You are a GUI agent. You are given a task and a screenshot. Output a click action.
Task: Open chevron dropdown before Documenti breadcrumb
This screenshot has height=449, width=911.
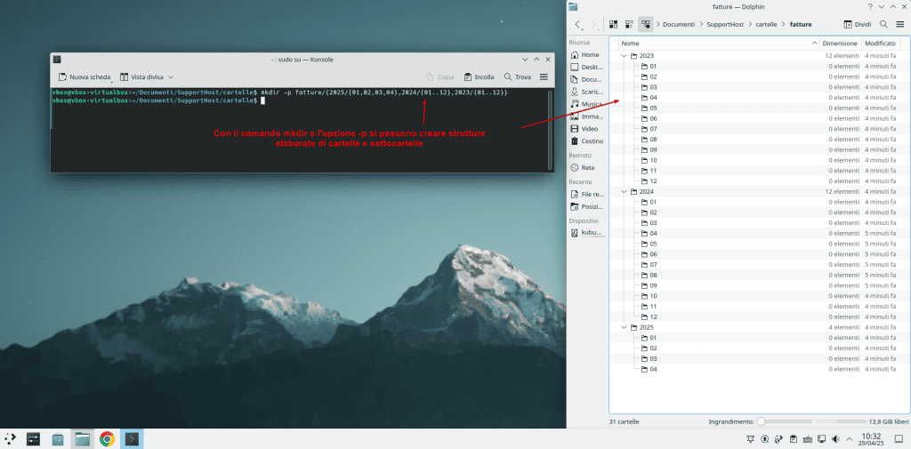pyautogui.click(x=658, y=24)
